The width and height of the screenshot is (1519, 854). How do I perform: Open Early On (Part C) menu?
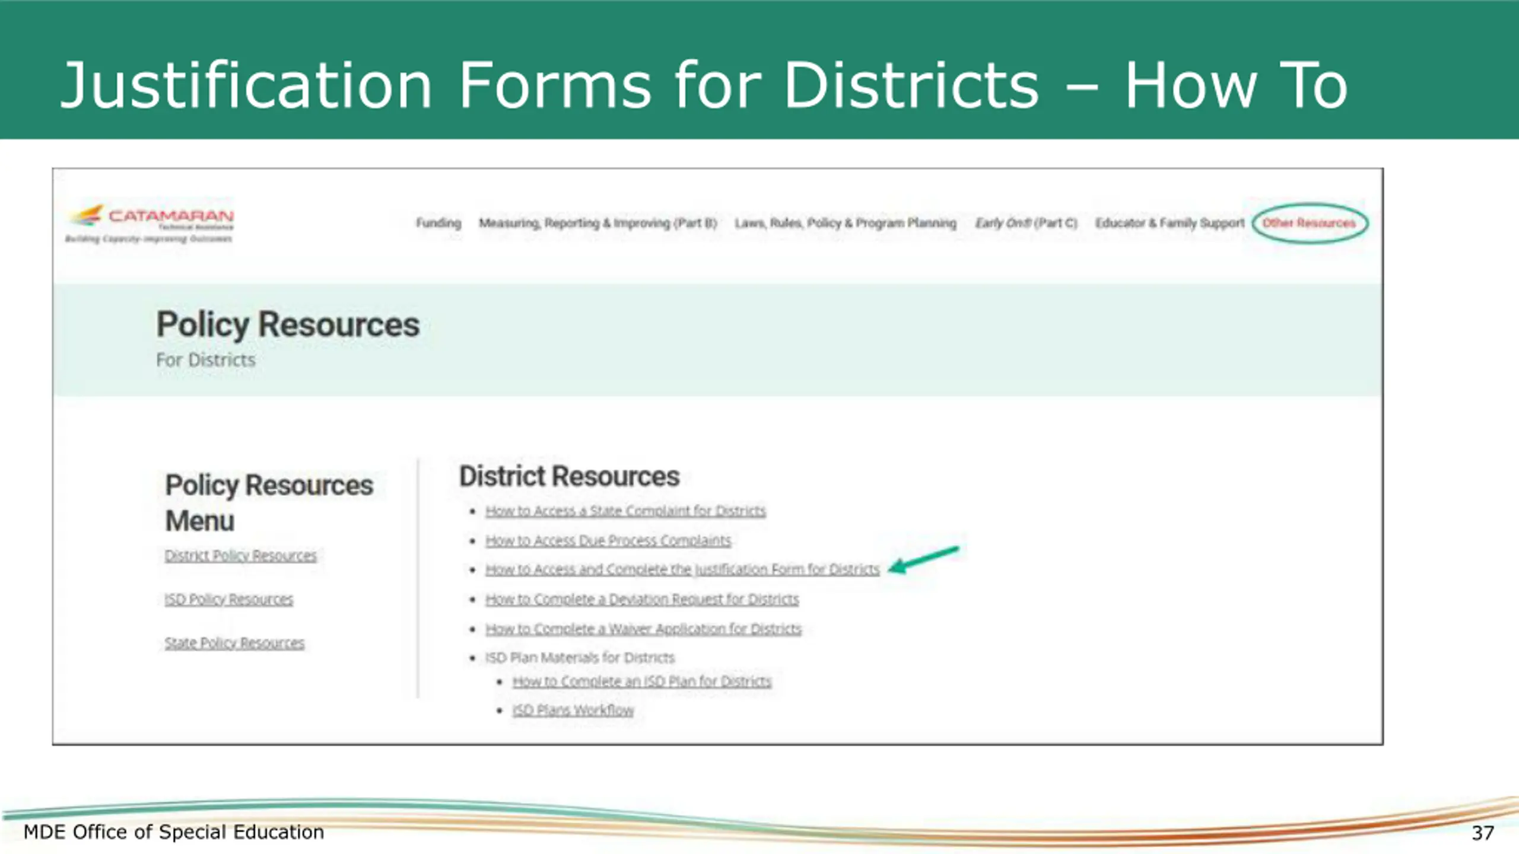pyautogui.click(x=1027, y=223)
